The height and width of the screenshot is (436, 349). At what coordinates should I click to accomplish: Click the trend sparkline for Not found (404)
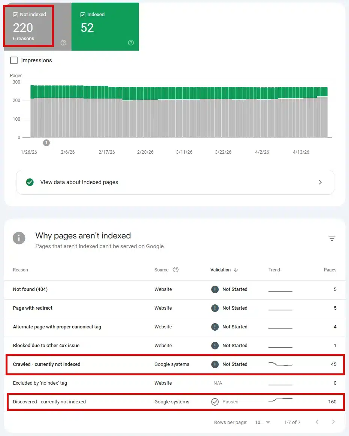click(x=280, y=291)
